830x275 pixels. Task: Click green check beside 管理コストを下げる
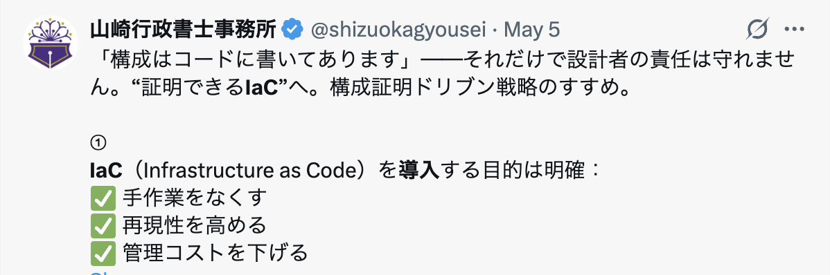tap(103, 254)
